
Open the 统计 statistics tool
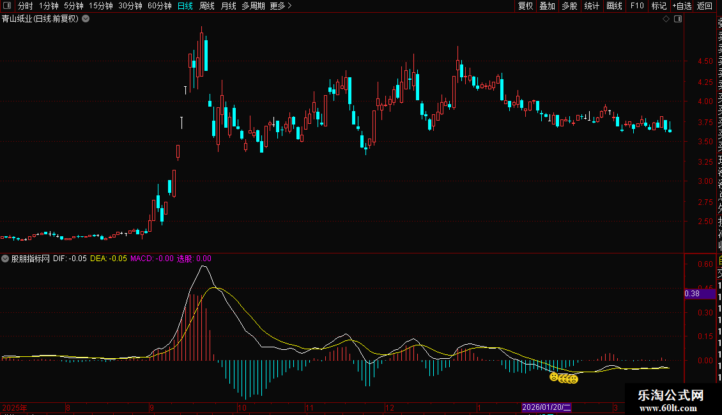592,6
